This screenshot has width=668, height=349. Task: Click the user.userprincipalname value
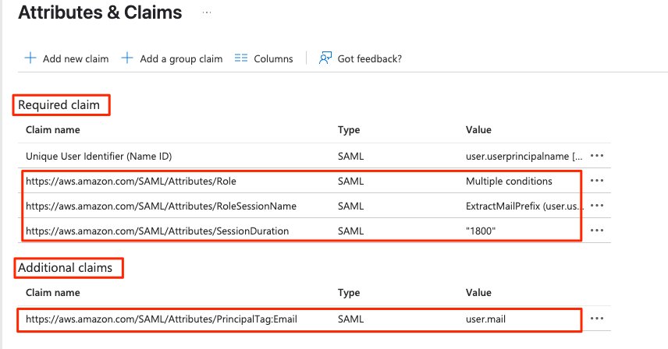524,156
